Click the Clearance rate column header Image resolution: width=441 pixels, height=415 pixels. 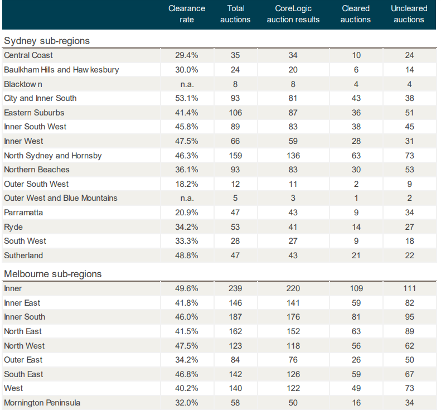coord(187,14)
